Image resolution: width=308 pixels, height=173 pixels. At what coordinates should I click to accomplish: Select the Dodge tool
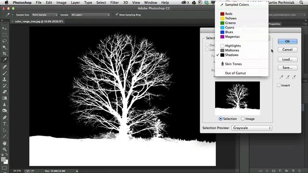[x=4, y=111]
